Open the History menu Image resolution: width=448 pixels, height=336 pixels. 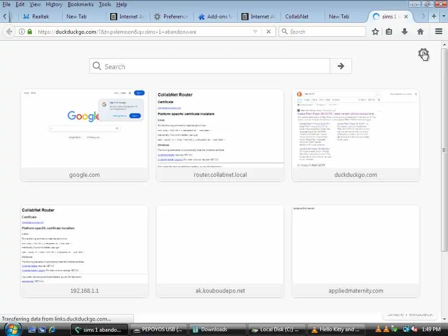(x=54, y=4)
